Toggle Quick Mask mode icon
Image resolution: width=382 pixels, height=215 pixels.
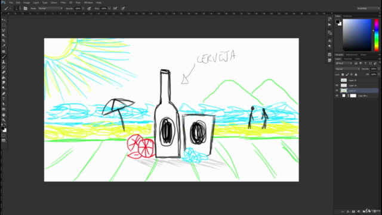click(x=4, y=136)
